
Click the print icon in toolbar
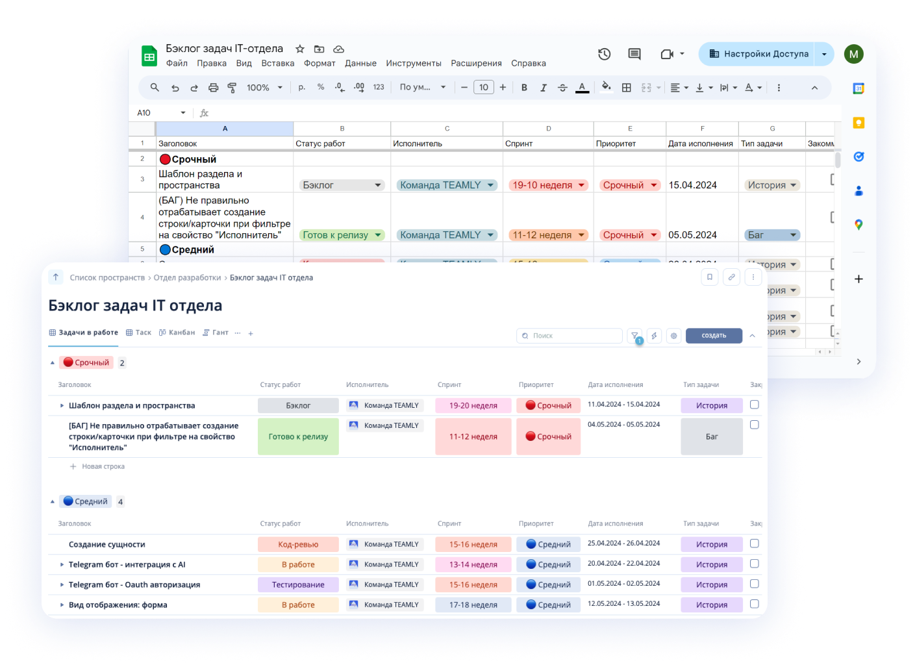(x=213, y=88)
